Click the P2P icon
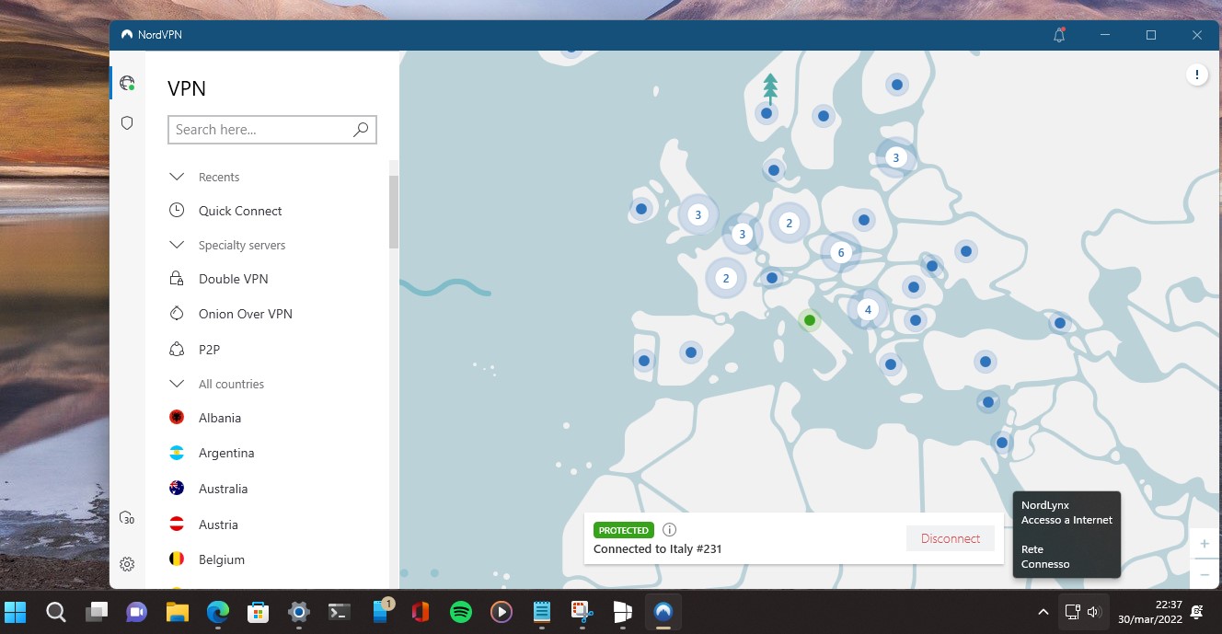 pyautogui.click(x=177, y=350)
